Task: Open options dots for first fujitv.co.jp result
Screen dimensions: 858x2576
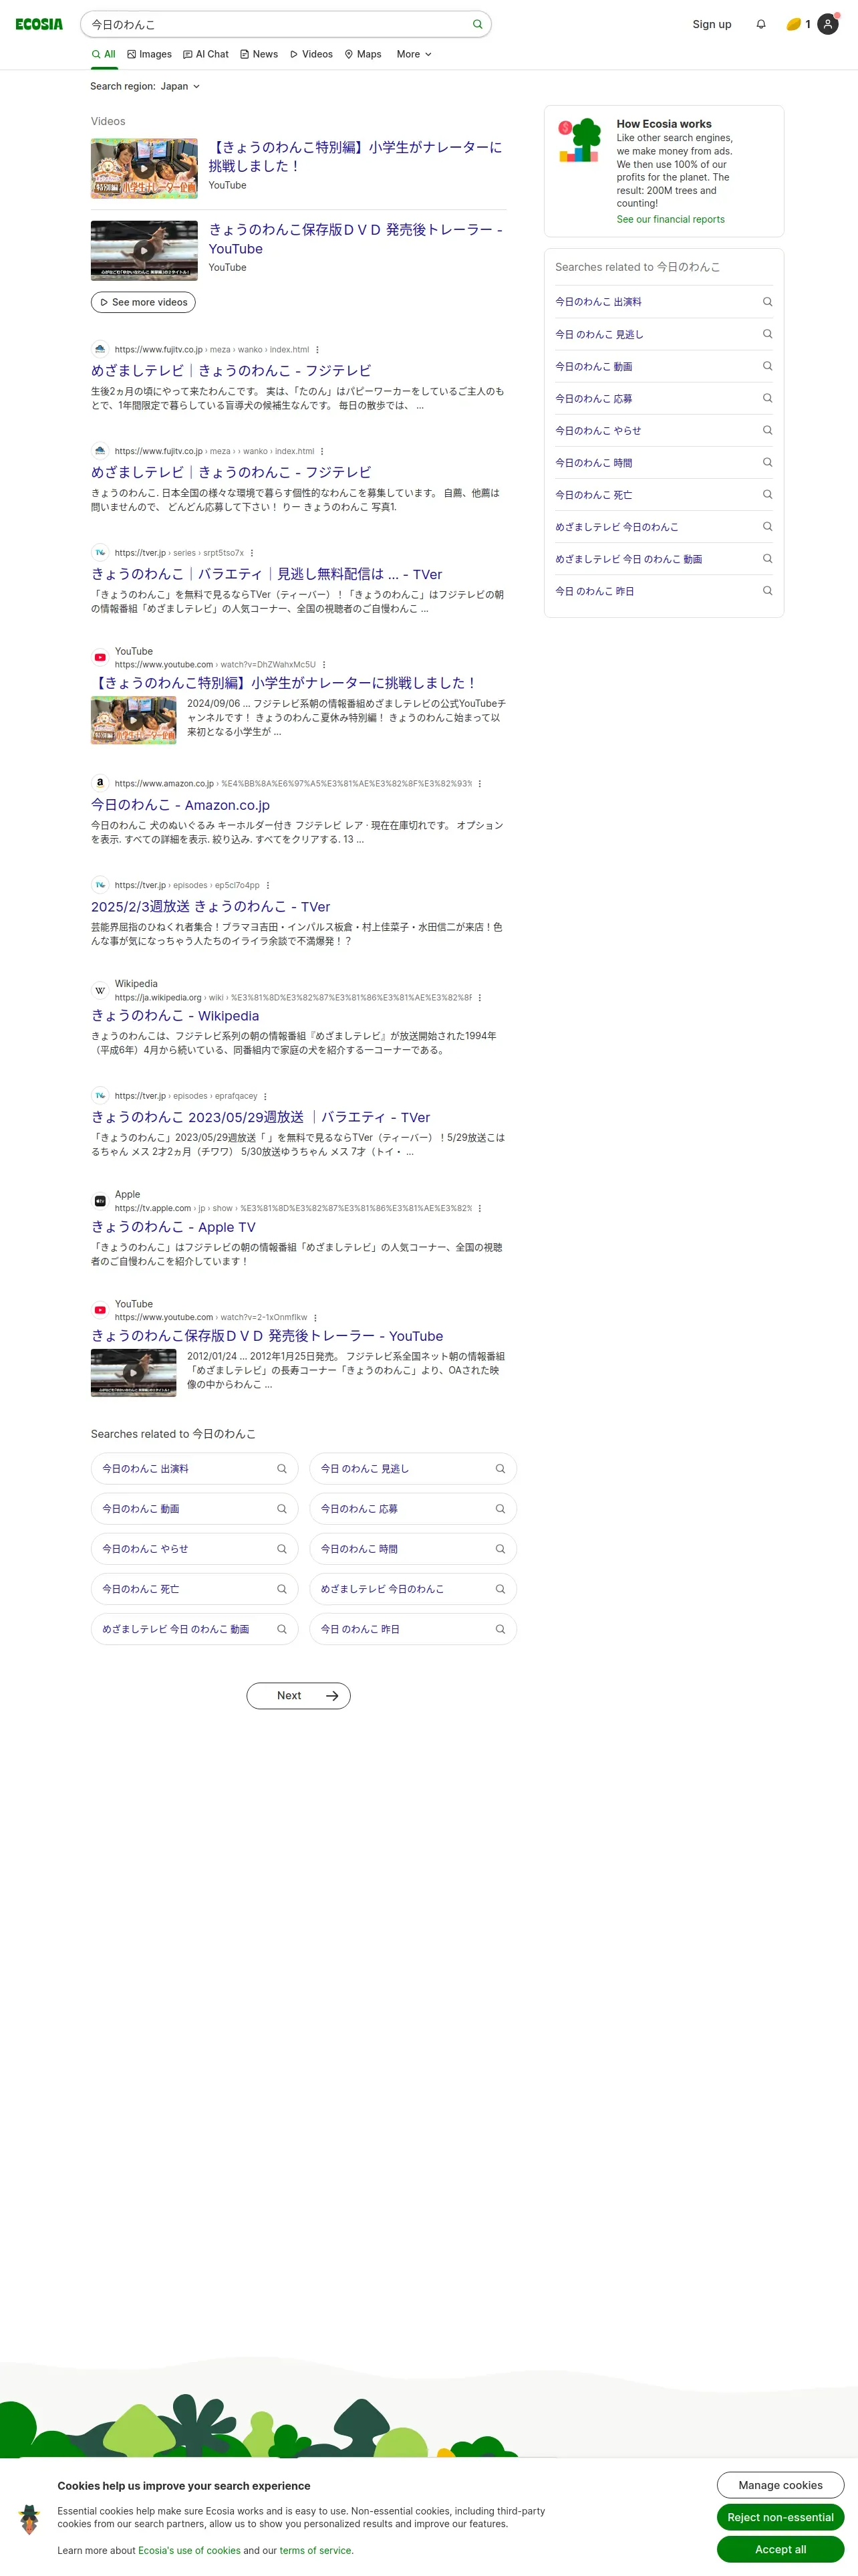Action: 317,350
